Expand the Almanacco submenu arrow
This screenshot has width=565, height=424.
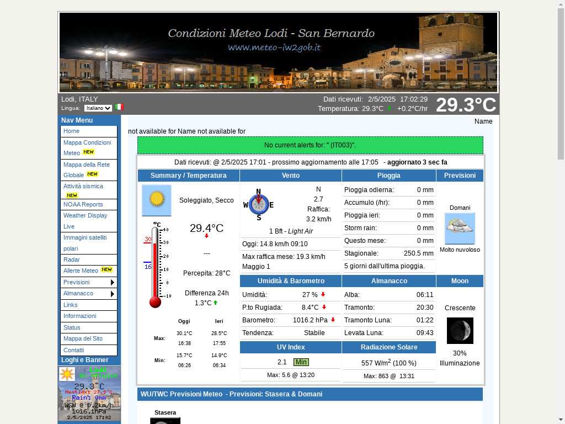tap(113, 294)
